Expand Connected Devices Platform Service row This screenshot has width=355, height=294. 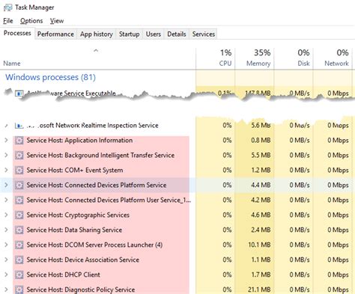6,186
